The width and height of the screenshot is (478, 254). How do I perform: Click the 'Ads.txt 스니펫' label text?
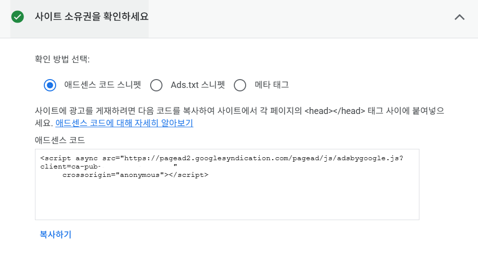pos(197,85)
